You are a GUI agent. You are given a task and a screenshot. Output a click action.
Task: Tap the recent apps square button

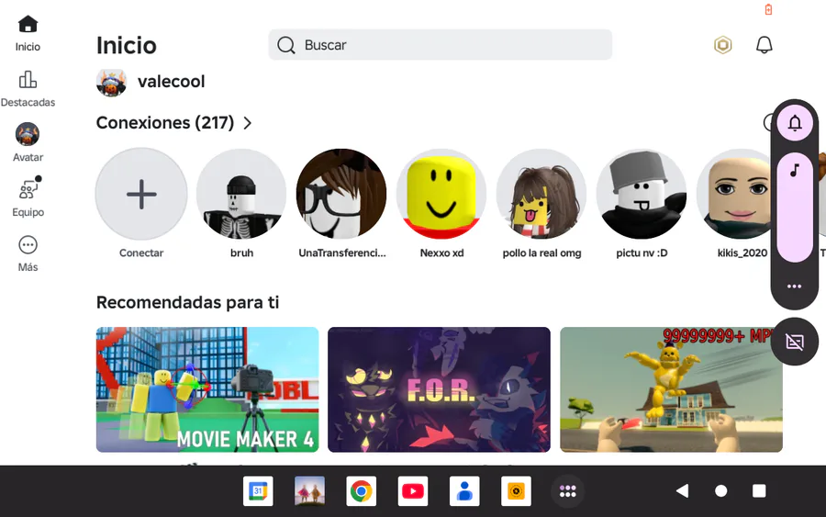[x=759, y=491]
